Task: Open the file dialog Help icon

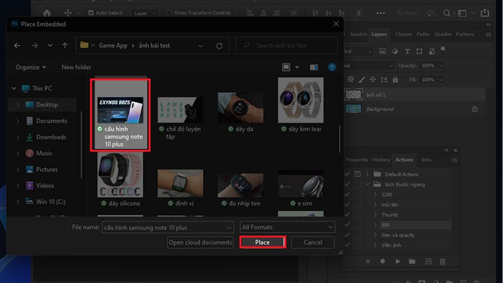Action: (332, 67)
